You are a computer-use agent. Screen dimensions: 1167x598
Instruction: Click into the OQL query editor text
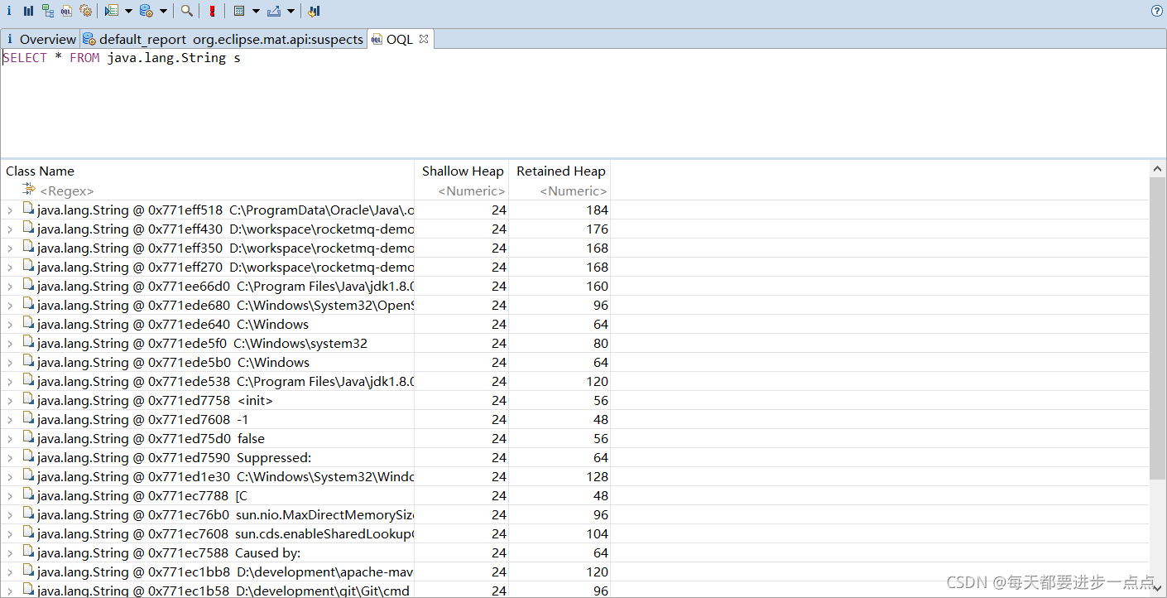(x=122, y=58)
